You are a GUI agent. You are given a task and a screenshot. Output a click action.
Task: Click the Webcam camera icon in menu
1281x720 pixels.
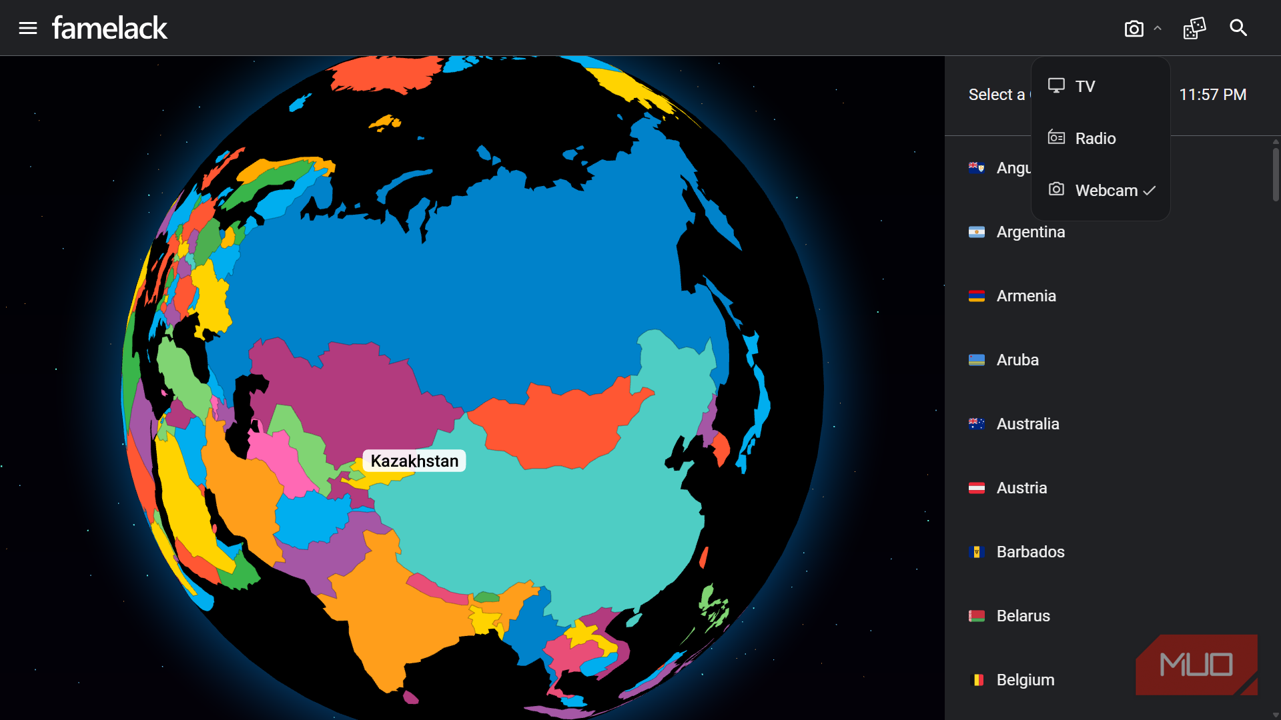(x=1056, y=189)
